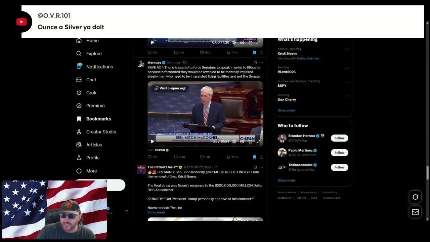This screenshot has width=430, height=242.
Task: Toggle bookmark on the @amuse post
Action: point(254,157)
